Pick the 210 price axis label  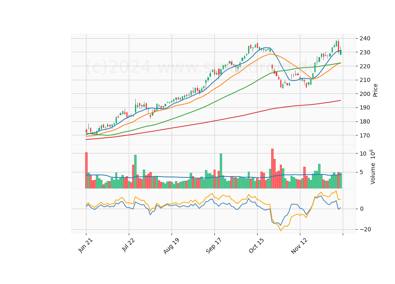click(x=365, y=80)
